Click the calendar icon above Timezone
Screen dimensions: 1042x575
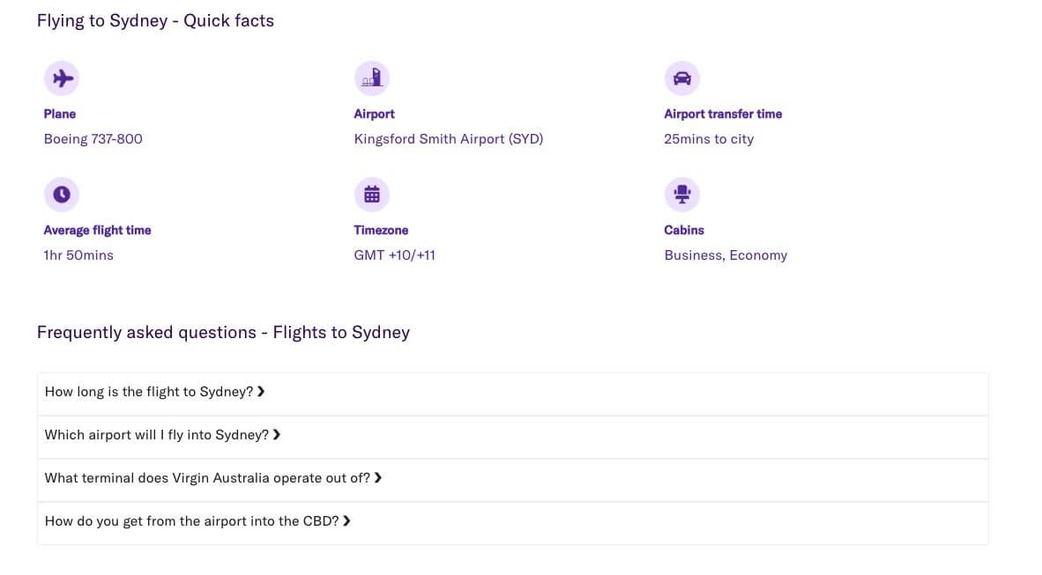372,195
